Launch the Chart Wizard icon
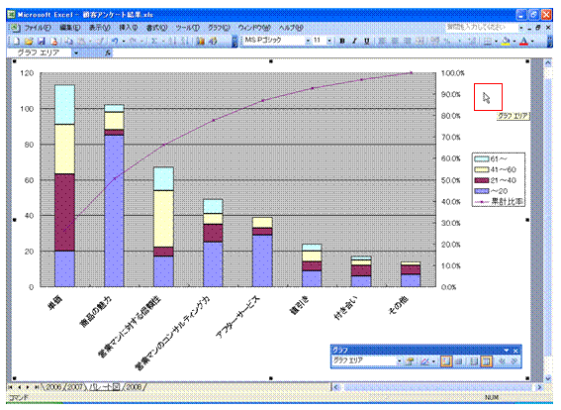Image resolution: width=561 pixels, height=410 pixels. pos(200,41)
